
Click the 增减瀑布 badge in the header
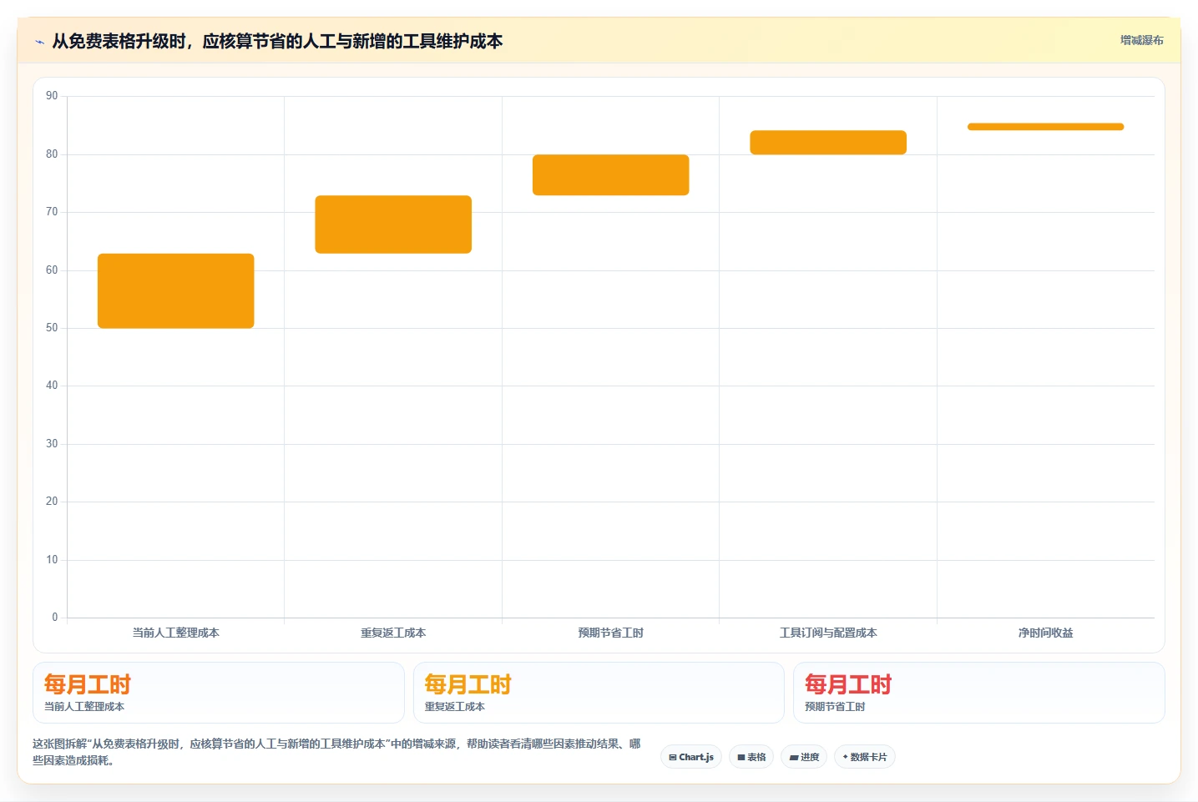pyautogui.click(x=1141, y=40)
